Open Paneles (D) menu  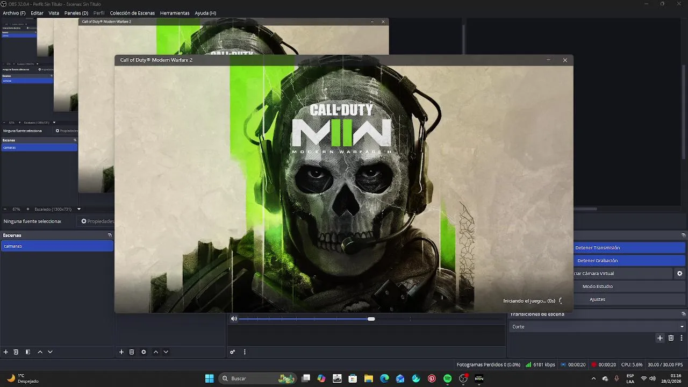[x=76, y=13]
